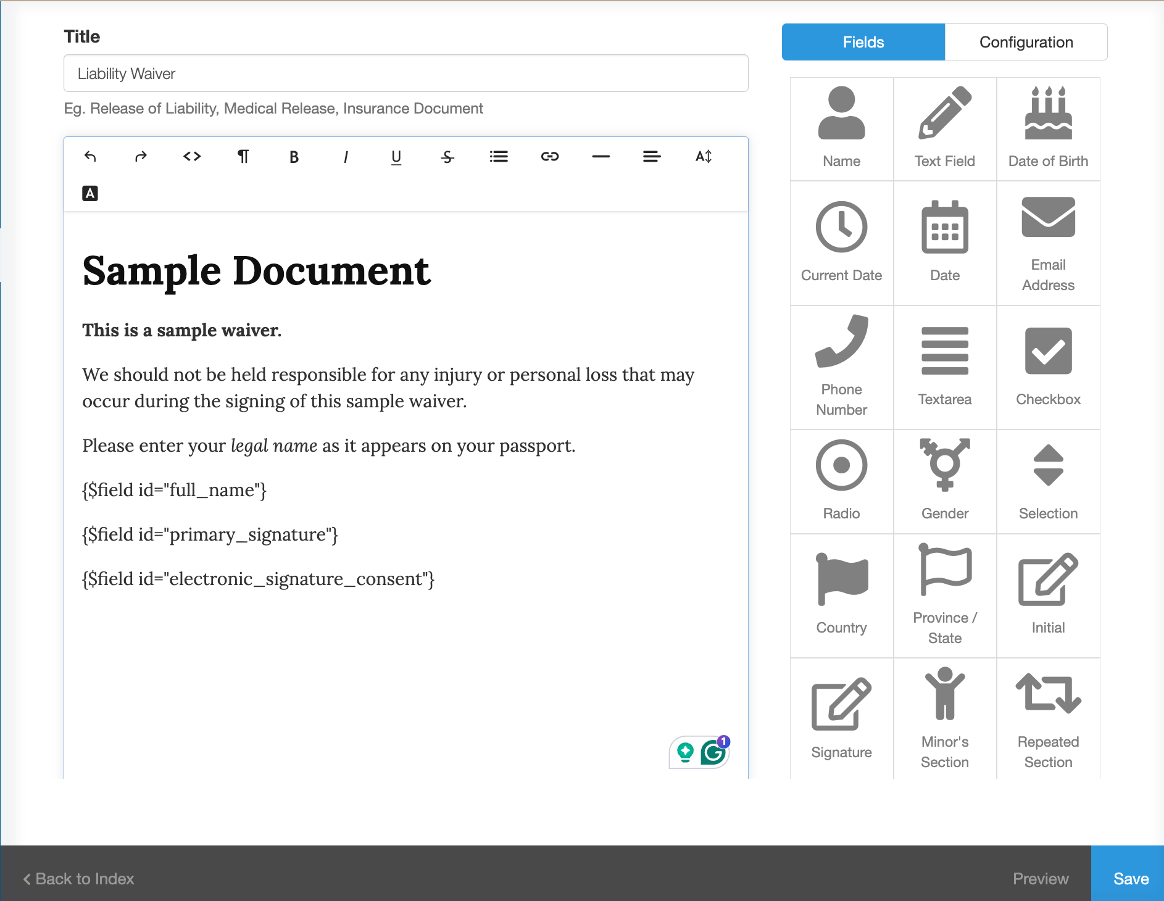The height and width of the screenshot is (901, 1164).
Task: Click the Title input containing Liability Waiver
Action: pyautogui.click(x=406, y=73)
